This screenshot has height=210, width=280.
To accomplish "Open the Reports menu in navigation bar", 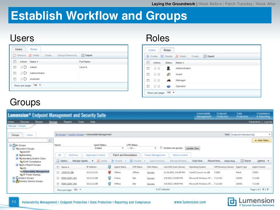I will 68,122.
